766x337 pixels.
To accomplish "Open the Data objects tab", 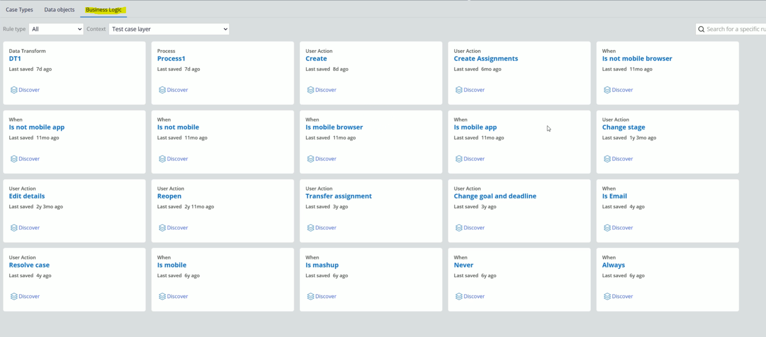I will point(59,10).
